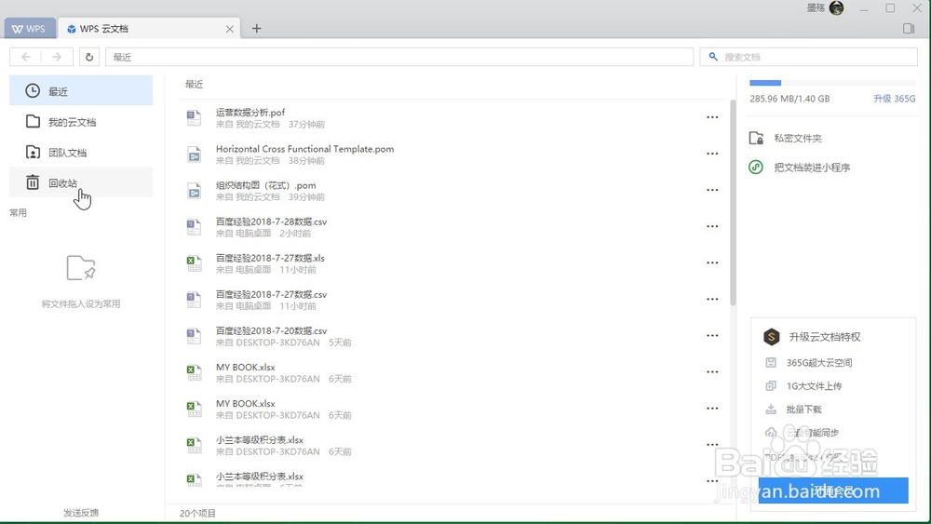Click file icon of 百度经验2018-7-20数据.csv
Viewport: 931px width, 524px height.
(x=195, y=336)
